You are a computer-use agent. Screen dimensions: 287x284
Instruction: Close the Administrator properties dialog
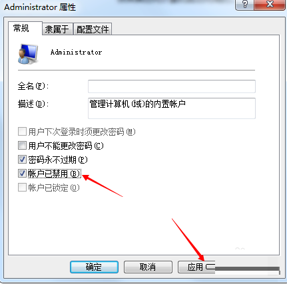270,5
